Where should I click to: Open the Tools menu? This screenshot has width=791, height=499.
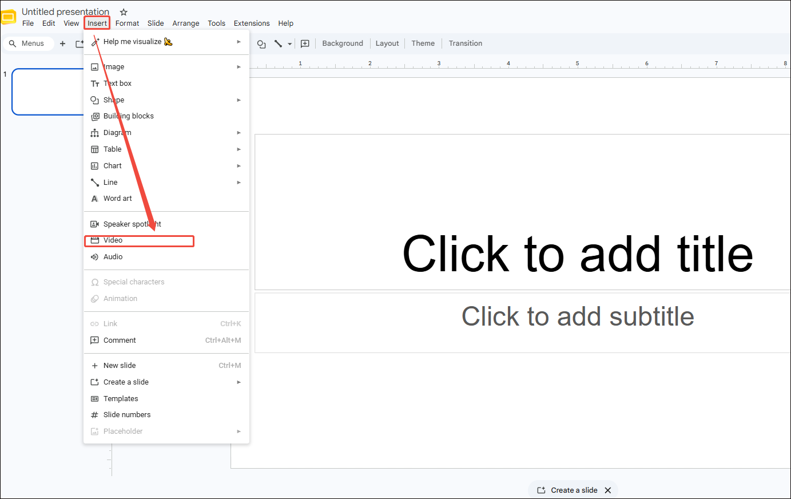(216, 23)
